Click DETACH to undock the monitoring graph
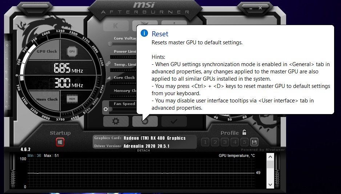The width and height of the screenshot is (341, 194). pyautogui.click(x=144, y=150)
